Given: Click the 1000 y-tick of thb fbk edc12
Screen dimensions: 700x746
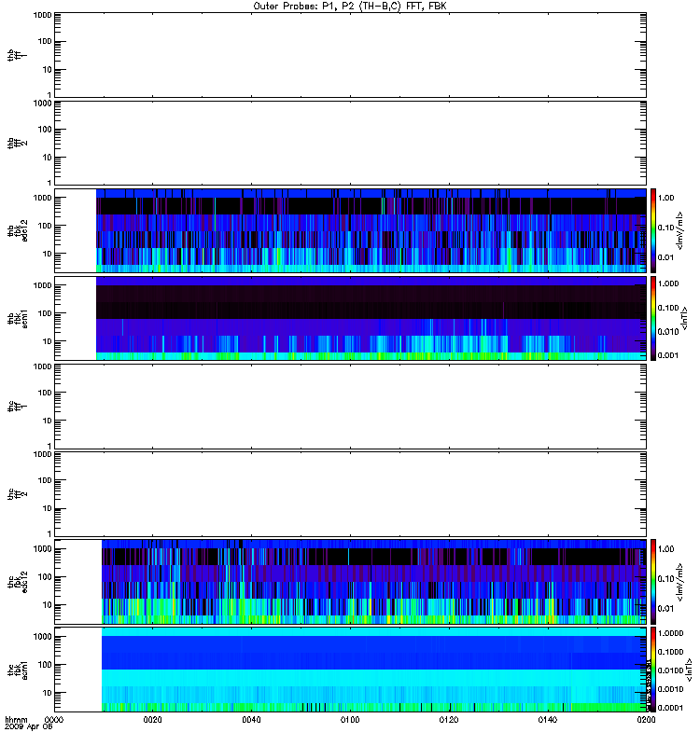Looking at the screenshot, I should click(42, 198).
